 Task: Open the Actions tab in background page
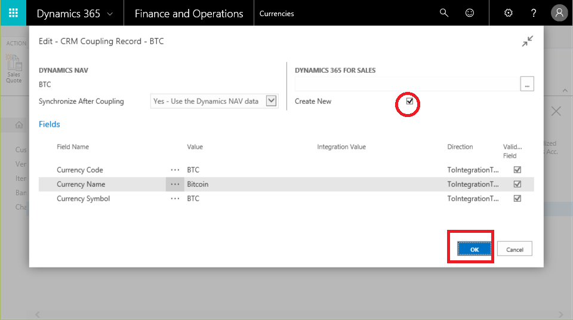pos(16,43)
